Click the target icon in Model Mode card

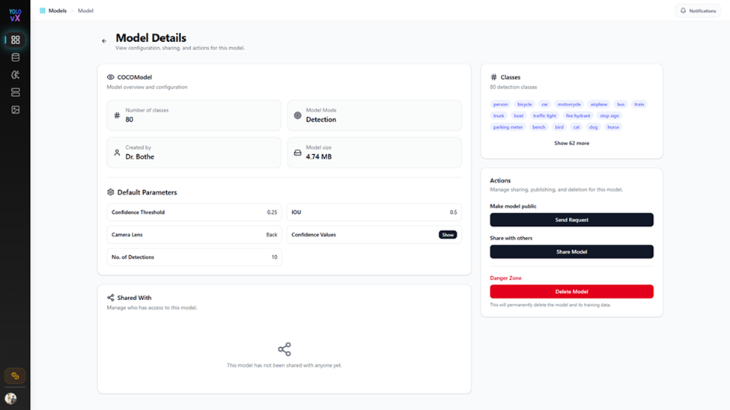[297, 115]
